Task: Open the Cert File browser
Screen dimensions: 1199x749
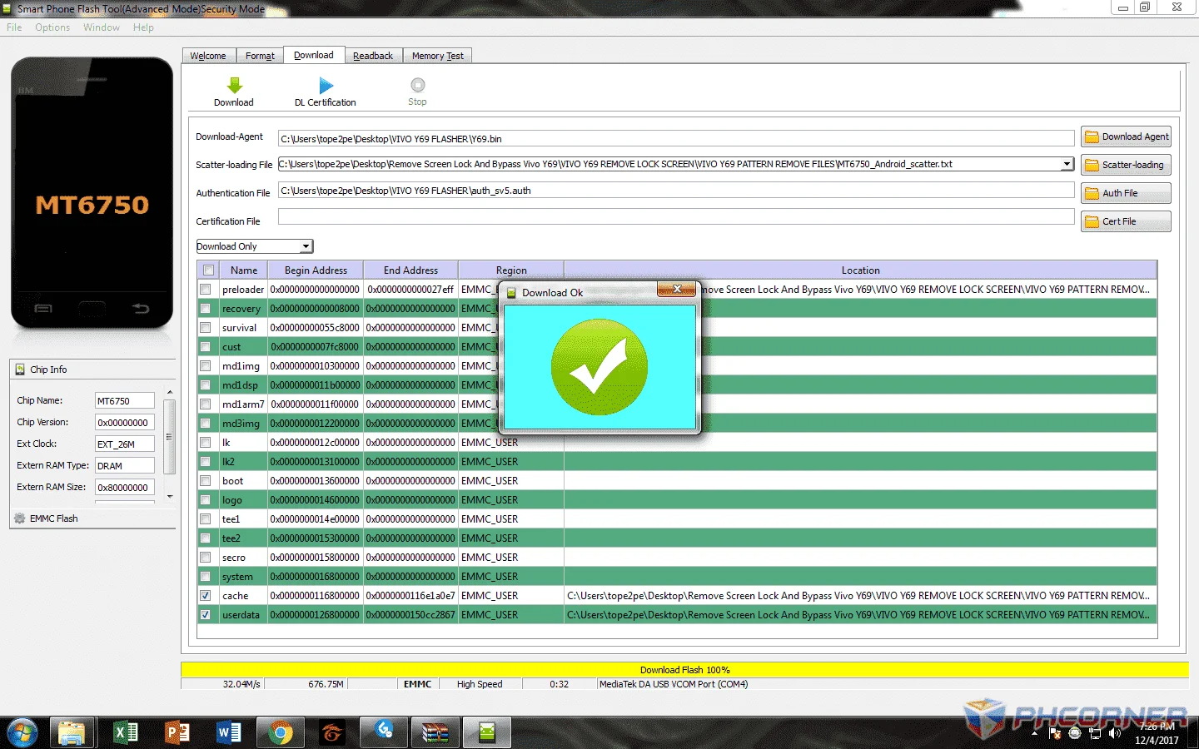Action: pos(1126,221)
